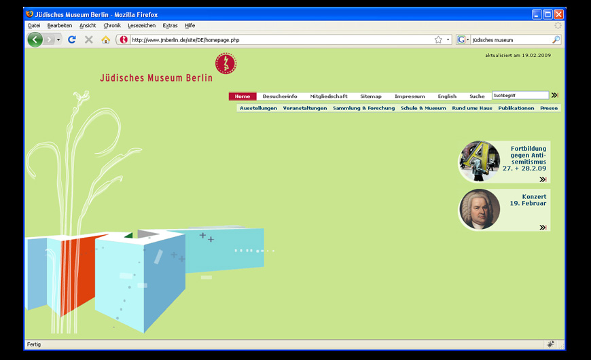Reload the page with the refresh icon
591x360 pixels.
coord(72,39)
